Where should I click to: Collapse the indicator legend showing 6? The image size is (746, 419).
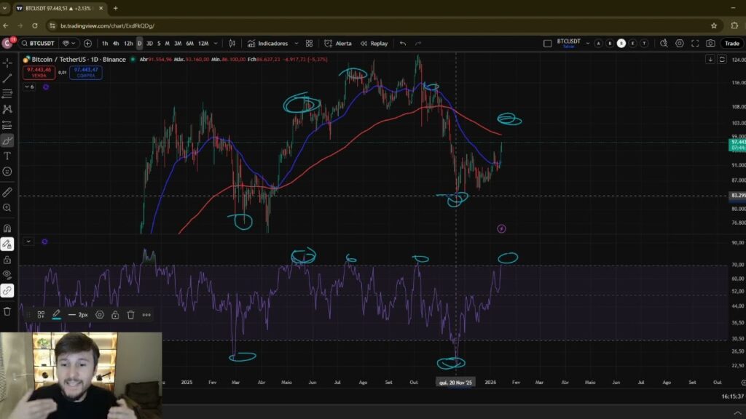(x=29, y=87)
